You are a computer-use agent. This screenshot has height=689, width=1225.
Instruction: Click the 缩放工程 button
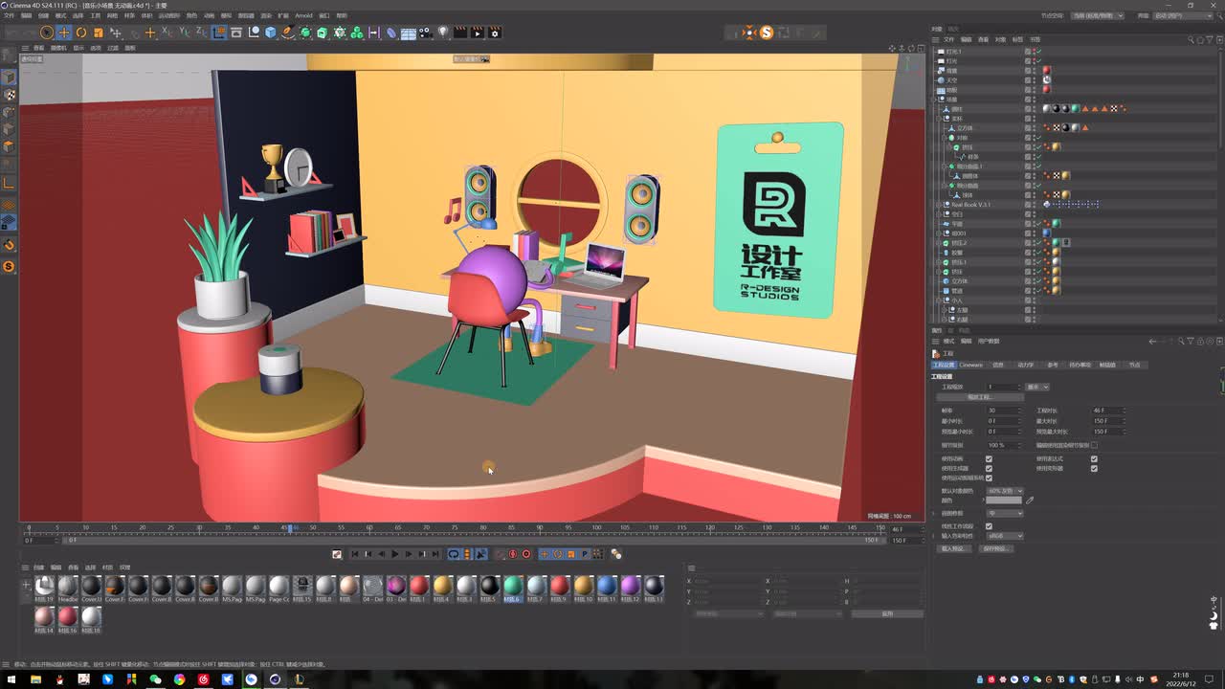click(980, 396)
